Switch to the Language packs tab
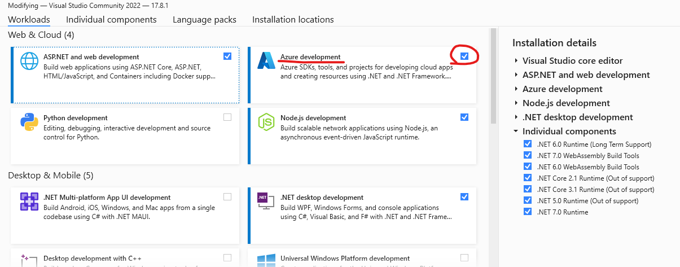The height and width of the screenshot is (267, 680). (x=204, y=19)
